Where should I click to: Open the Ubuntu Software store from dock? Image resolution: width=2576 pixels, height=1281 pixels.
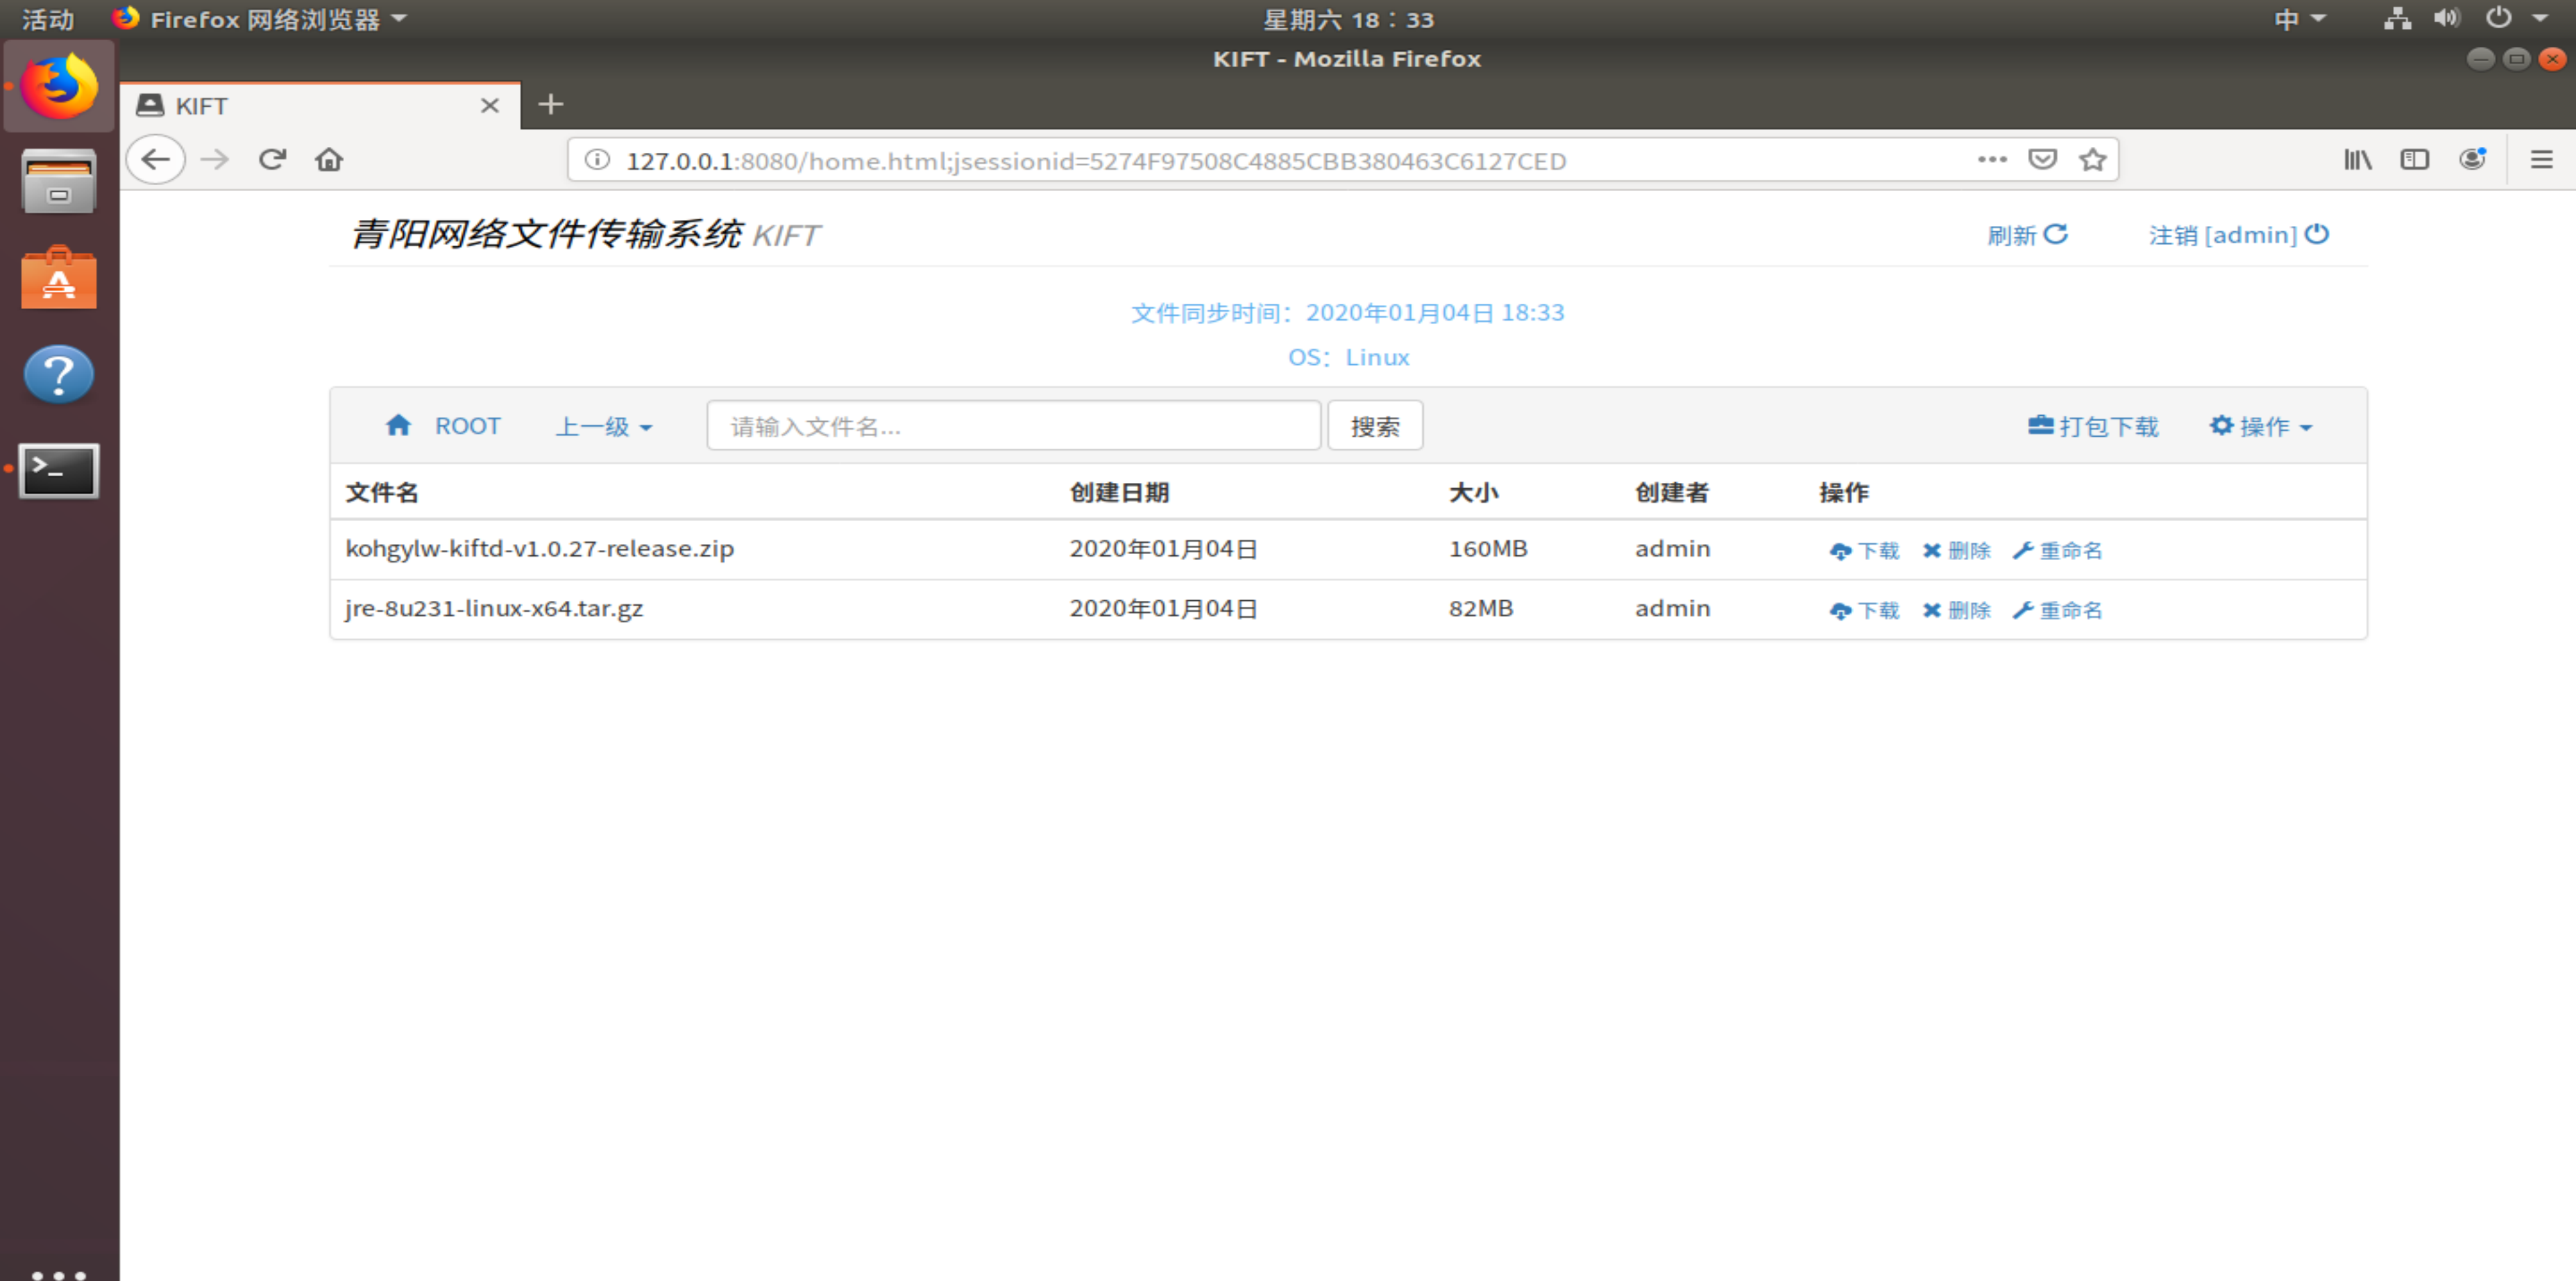click(58, 278)
